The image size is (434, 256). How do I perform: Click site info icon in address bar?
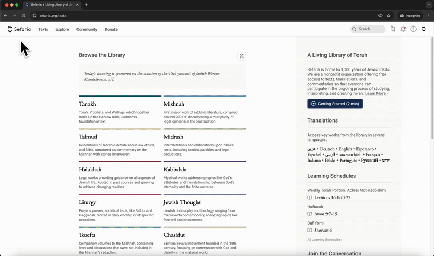point(34,16)
